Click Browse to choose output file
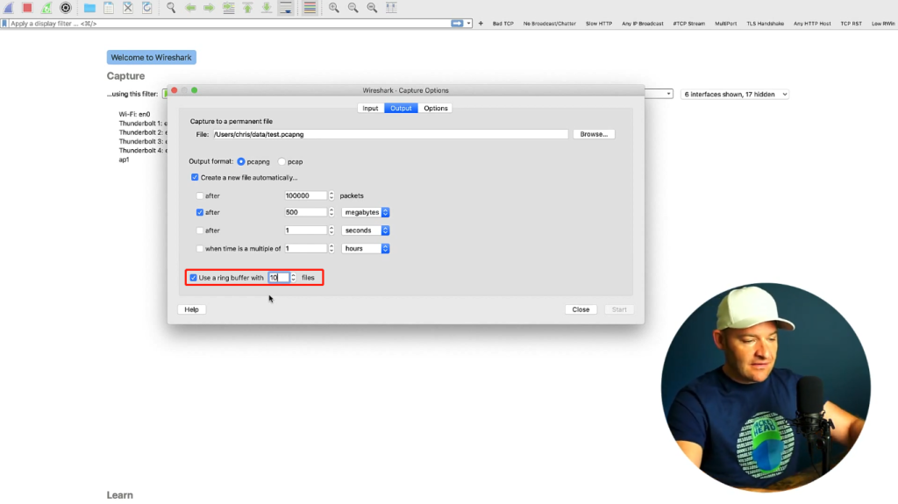Screen dimensions: 898x504 pyautogui.click(x=594, y=134)
